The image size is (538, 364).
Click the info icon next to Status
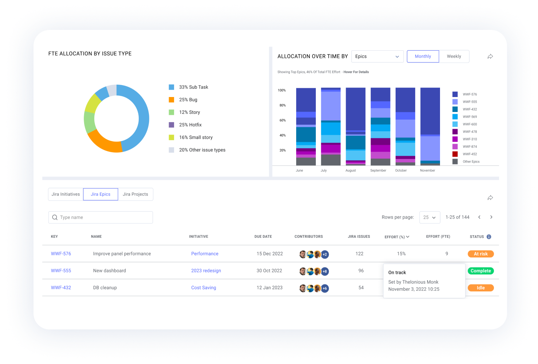[489, 237]
